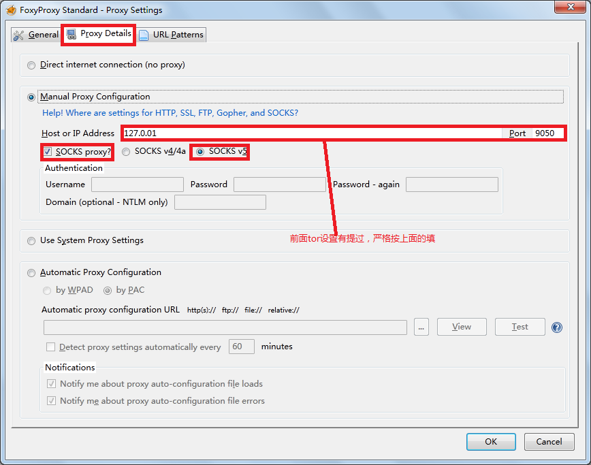
Task: Click the computer icon on Proxy Details tab
Action: coord(71,34)
